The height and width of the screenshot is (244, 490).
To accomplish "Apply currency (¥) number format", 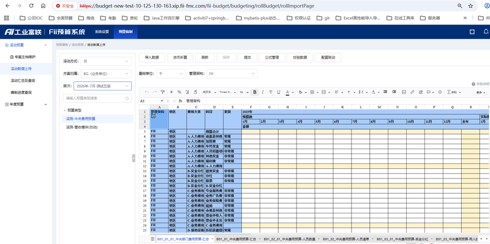I will coord(171,92).
